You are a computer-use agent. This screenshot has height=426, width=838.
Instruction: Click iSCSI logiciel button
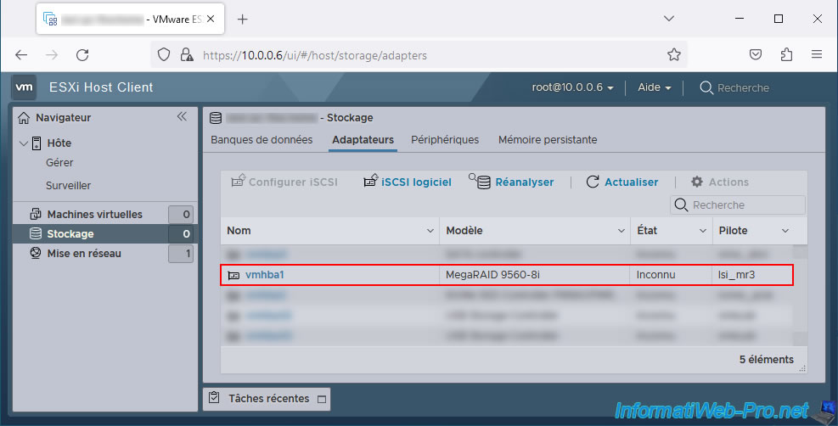click(x=408, y=182)
